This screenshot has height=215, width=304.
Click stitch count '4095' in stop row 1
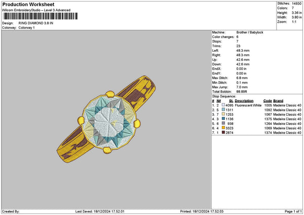(230, 105)
